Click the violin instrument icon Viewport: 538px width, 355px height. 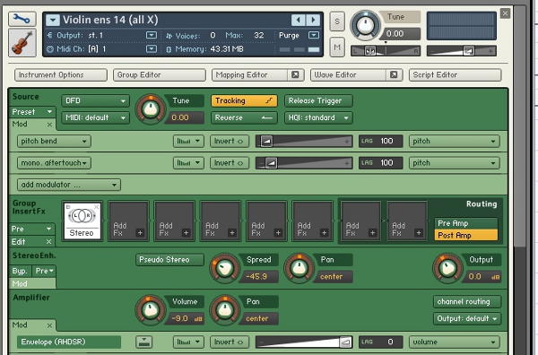pyautogui.click(x=22, y=42)
